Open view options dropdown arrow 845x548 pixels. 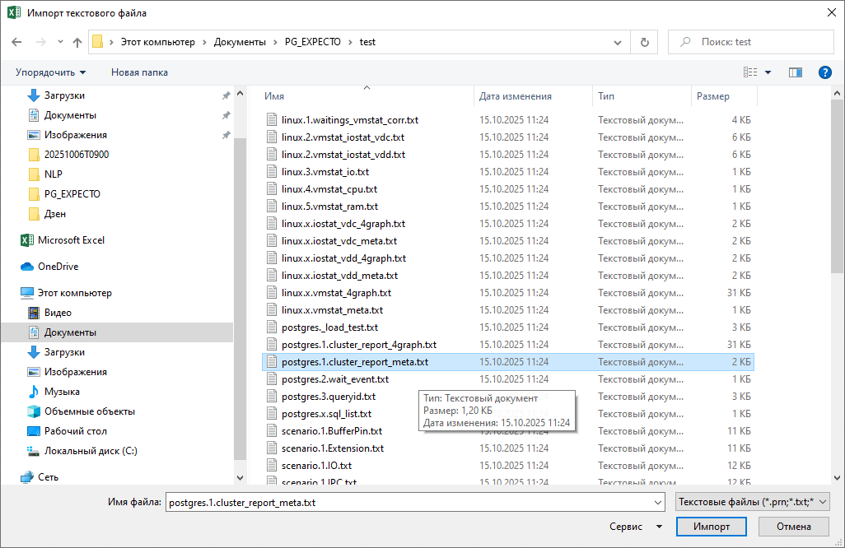point(768,72)
